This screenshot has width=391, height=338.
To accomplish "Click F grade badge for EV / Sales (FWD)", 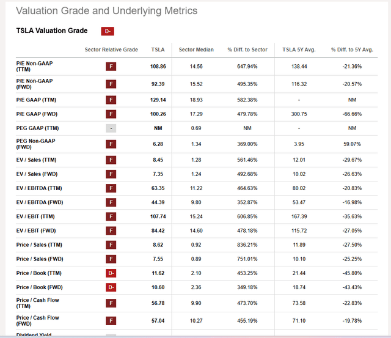I will tap(111, 174).
